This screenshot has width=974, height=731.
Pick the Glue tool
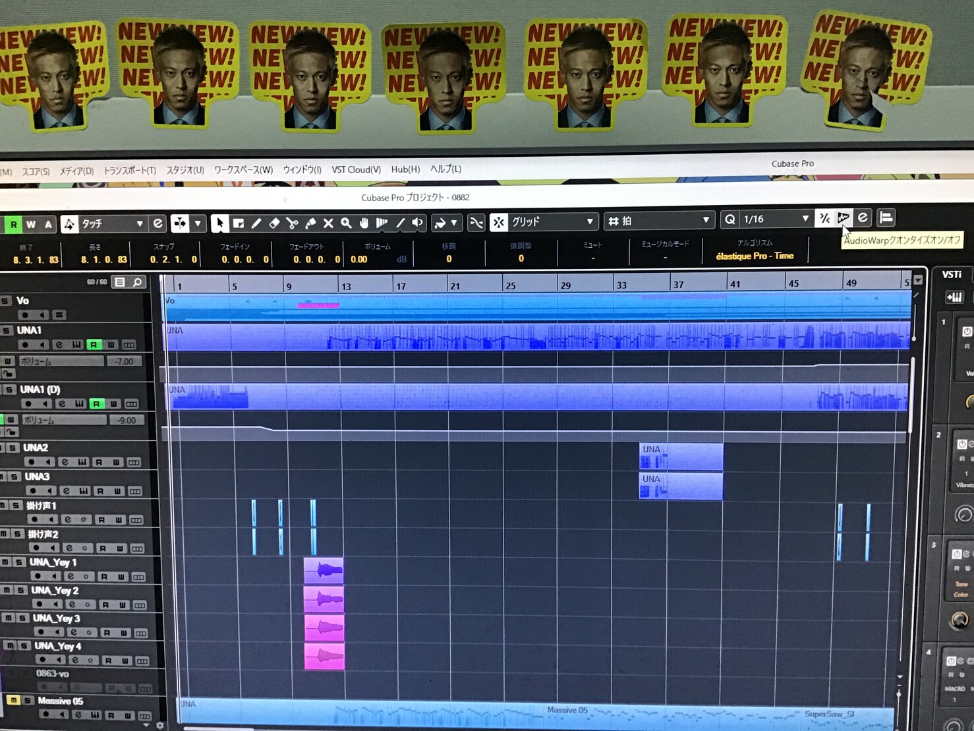coord(310,223)
